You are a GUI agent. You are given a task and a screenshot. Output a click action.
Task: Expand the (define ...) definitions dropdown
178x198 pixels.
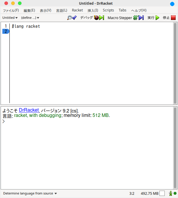[30, 18]
